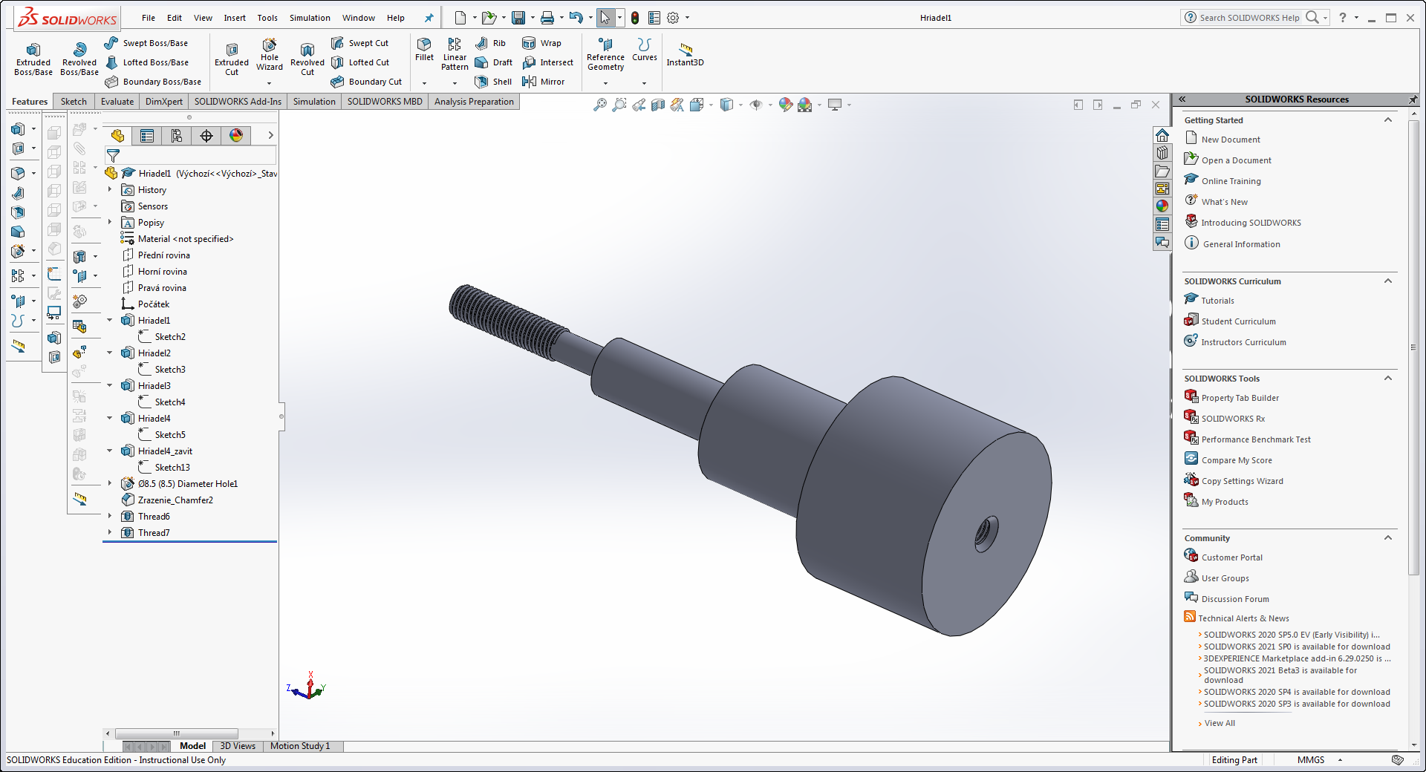Collapse the Getting Started section
This screenshot has width=1426, height=772.
(1387, 120)
